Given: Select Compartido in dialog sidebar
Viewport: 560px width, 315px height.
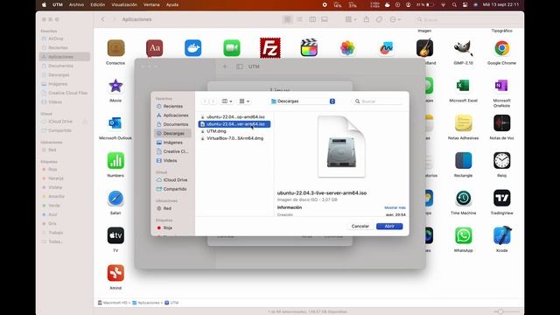Looking at the screenshot, I should pyautogui.click(x=172, y=189).
